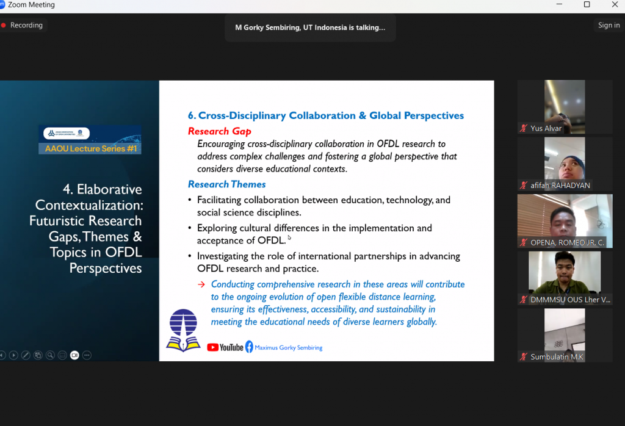Click the muted mic icon for OPENA, ROMEO JR. C.
This screenshot has height=426, width=625.
tap(523, 242)
